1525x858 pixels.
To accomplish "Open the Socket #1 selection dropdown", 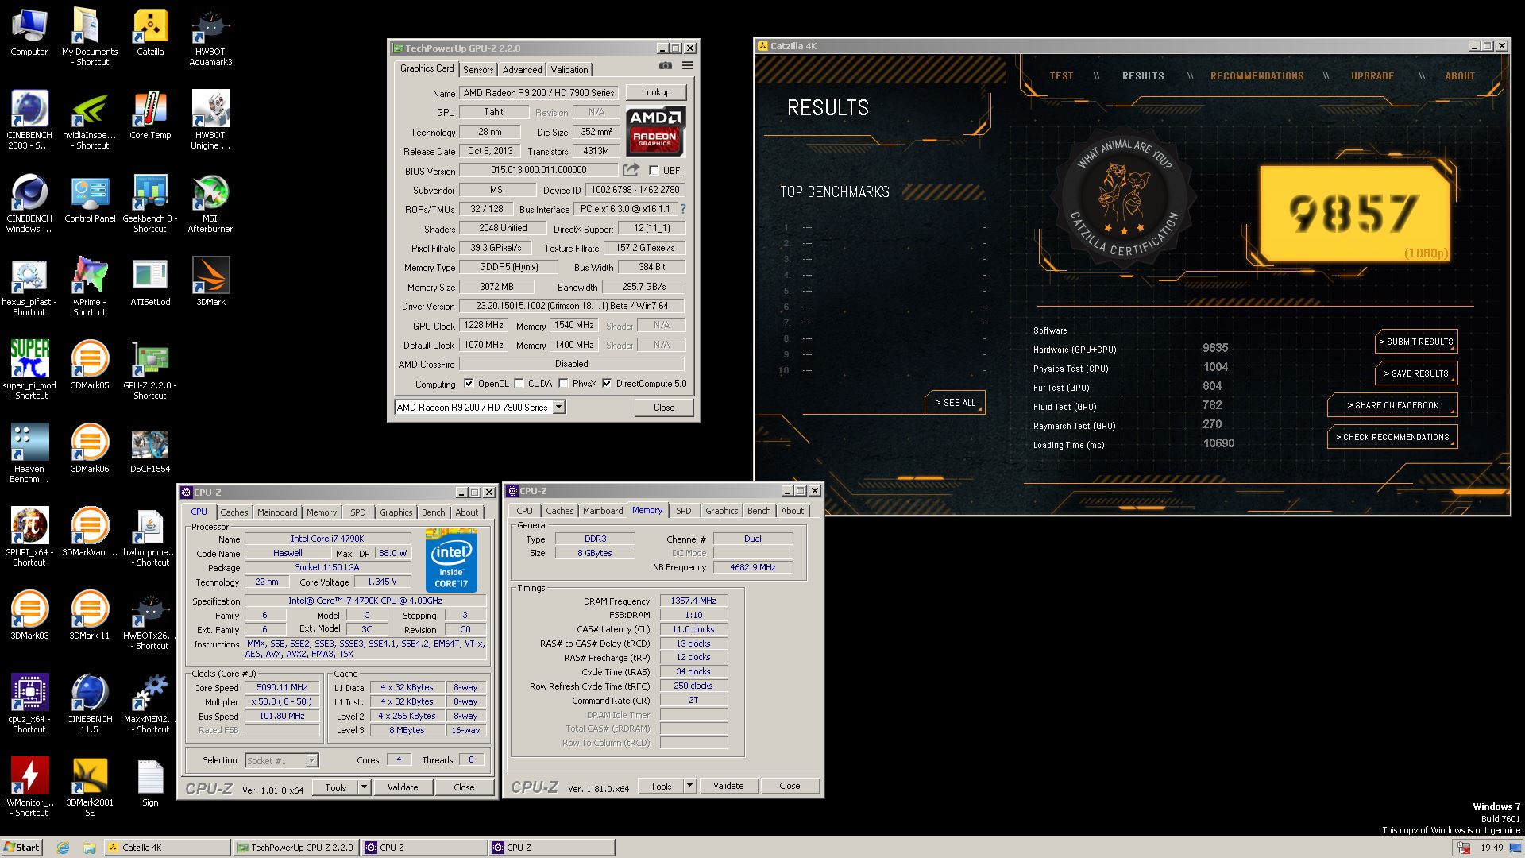I will pos(311,760).
